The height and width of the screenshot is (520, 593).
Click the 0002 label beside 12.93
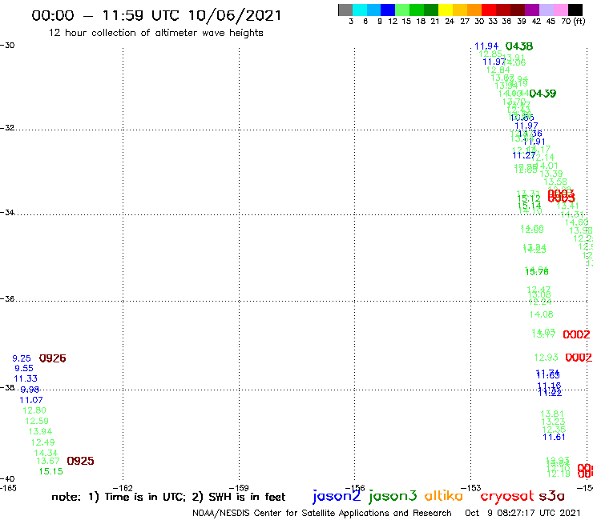(579, 358)
